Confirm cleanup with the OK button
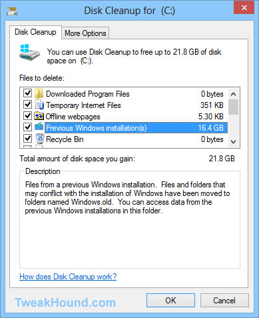 170,301
